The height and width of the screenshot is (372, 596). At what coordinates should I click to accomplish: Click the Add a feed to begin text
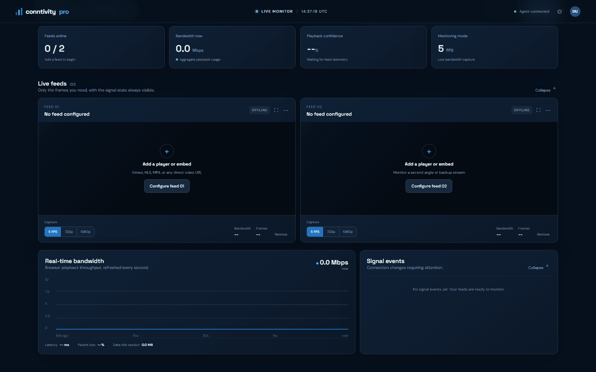tap(60, 60)
